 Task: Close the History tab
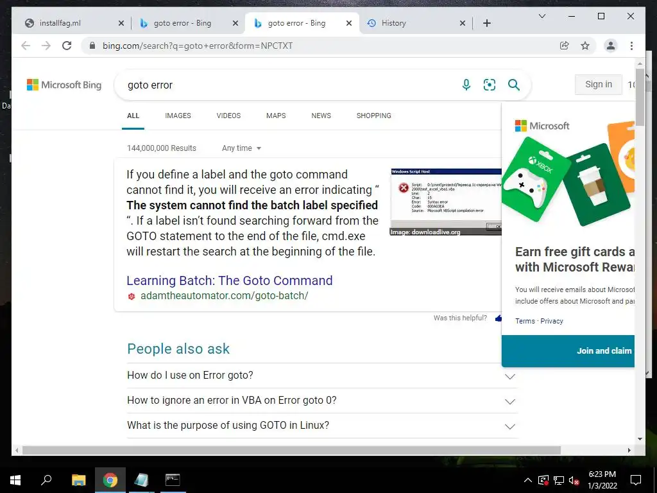pos(462,23)
